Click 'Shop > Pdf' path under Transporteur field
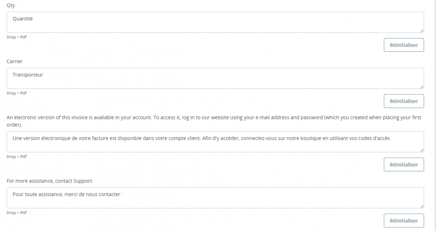436x231 pixels. click(x=17, y=93)
